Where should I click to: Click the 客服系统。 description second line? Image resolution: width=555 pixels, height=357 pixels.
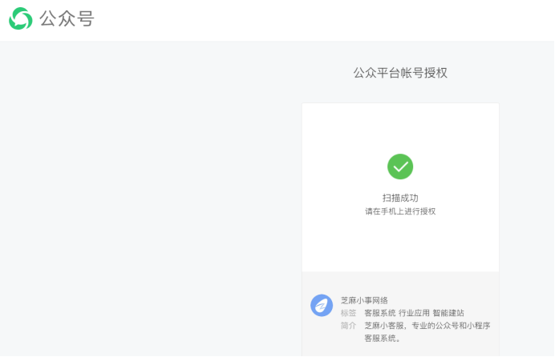(x=382, y=339)
